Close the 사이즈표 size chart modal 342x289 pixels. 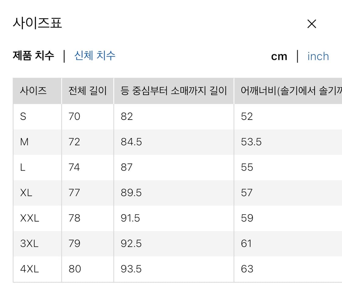(x=312, y=24)
